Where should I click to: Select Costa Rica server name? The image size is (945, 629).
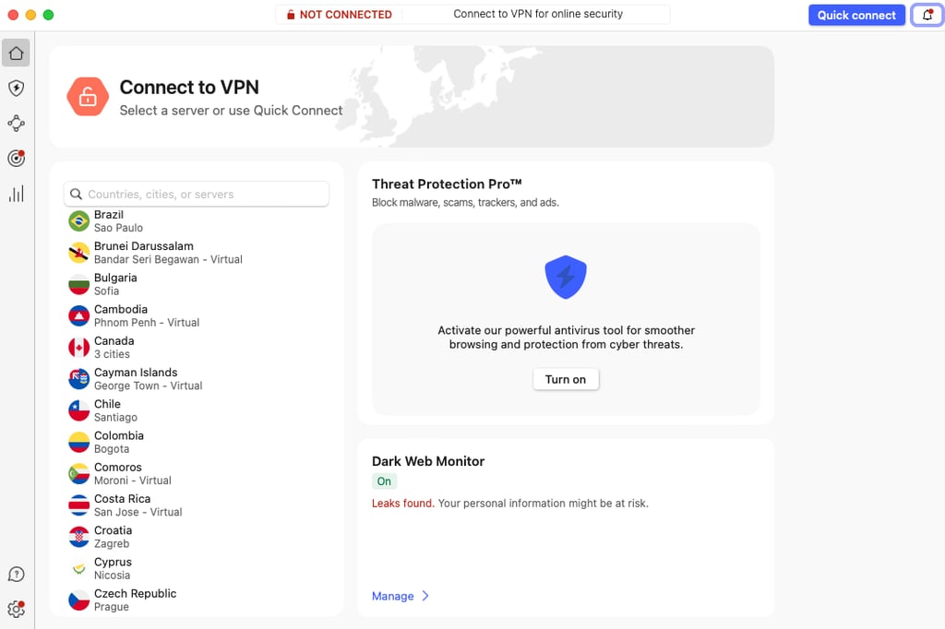123,499
